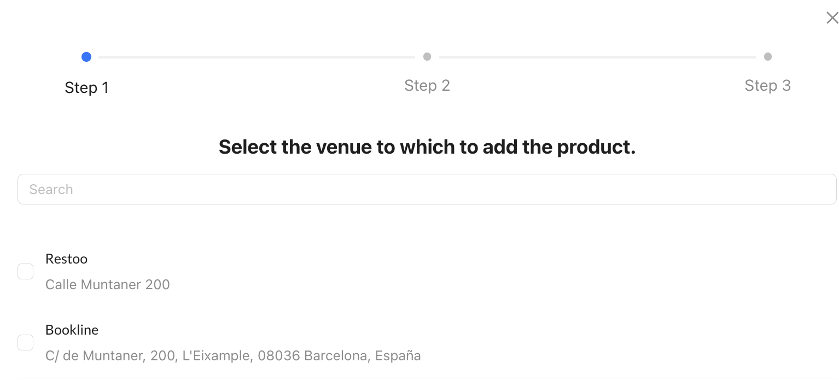Check the Restoo venue checkbox

pos(26,271)
